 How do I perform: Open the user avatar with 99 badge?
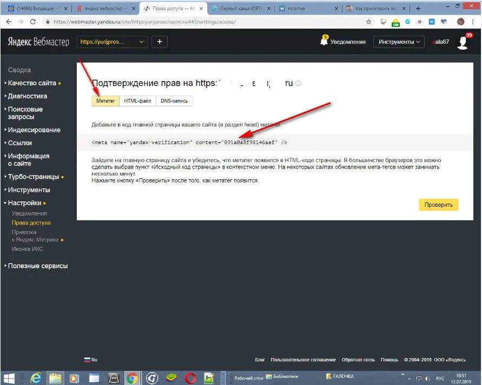[463, 42]
